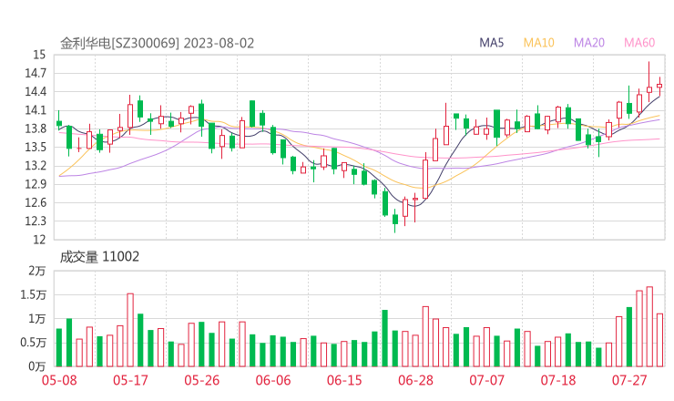Click the MA10 legend label
Screen dimensions: 674x401
click(538, 43)
